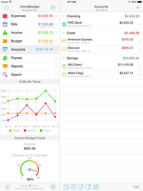This screenshot has width=143, height=191.
Task: Collapse the Checking group
Action: pyautogui.click(x=64, y=16)
